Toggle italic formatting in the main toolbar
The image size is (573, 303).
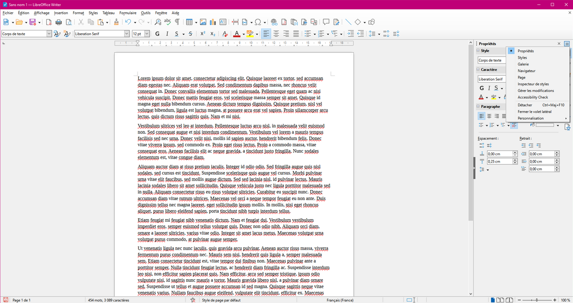(x=167, y=34)
